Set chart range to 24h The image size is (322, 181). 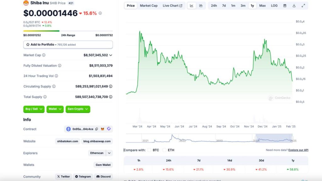214,6
